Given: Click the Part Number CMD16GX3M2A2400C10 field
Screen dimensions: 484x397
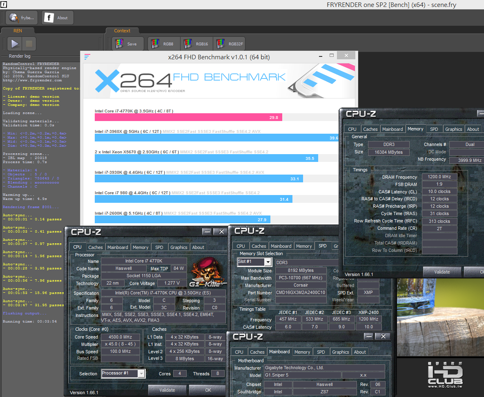Looking at the screenshot, I should (301, 293).
